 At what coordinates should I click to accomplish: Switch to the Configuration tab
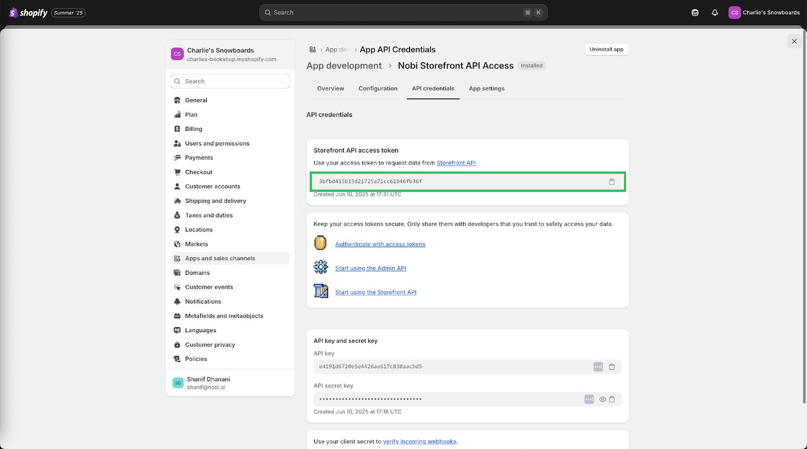click(378, 89)
